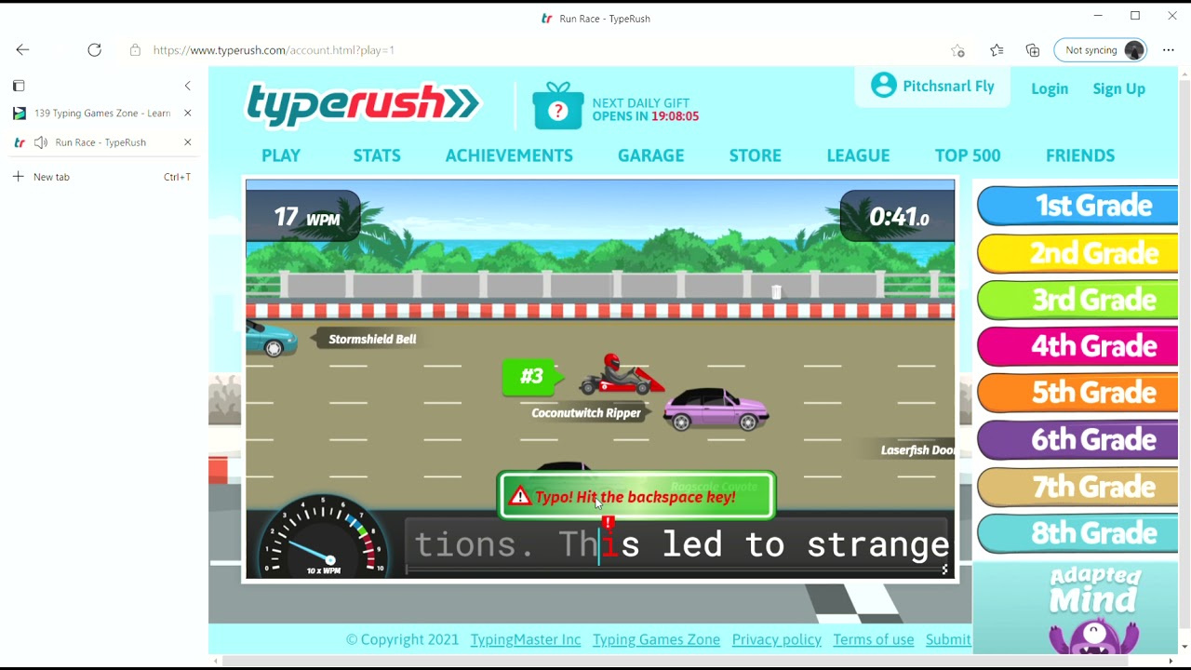Viewport: 1191px width, 670px height.
Task: Click the red go-kart racer
Action: [x=621, y=374]
